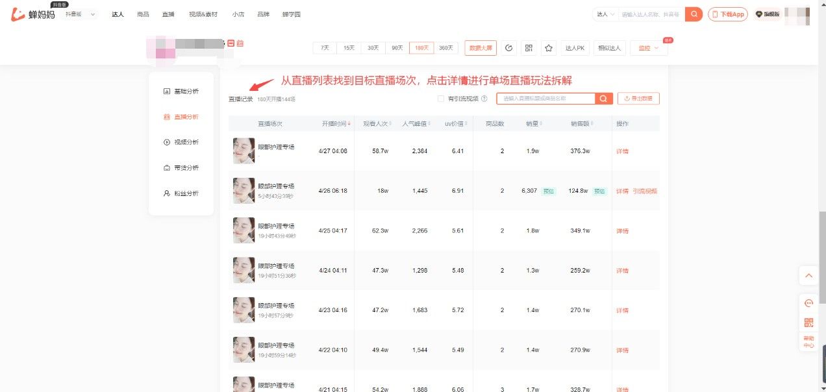The image size is (826, 392).
Task: Enable the 有引流视频 filter checkbox
Action: pos(440,98)
